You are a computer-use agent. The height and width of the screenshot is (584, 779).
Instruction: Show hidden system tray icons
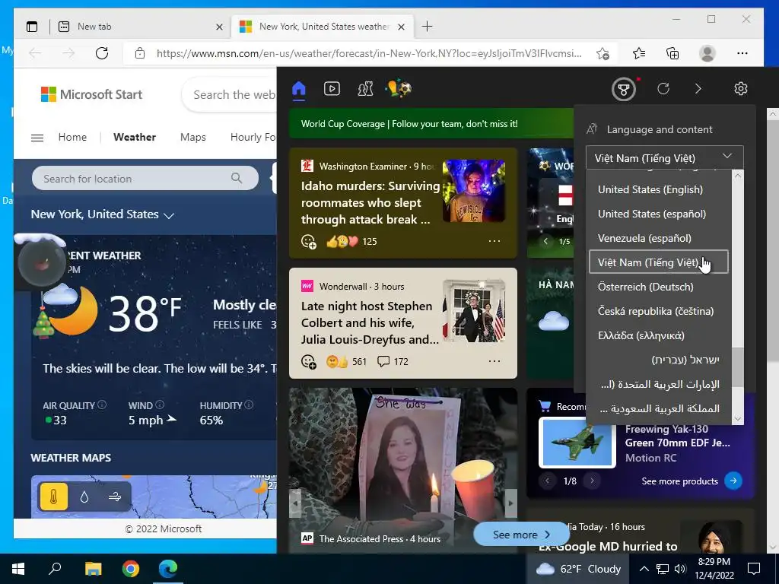coord(644,569)
